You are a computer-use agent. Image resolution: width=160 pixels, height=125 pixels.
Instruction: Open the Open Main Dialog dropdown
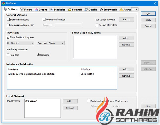pos(51,43)
